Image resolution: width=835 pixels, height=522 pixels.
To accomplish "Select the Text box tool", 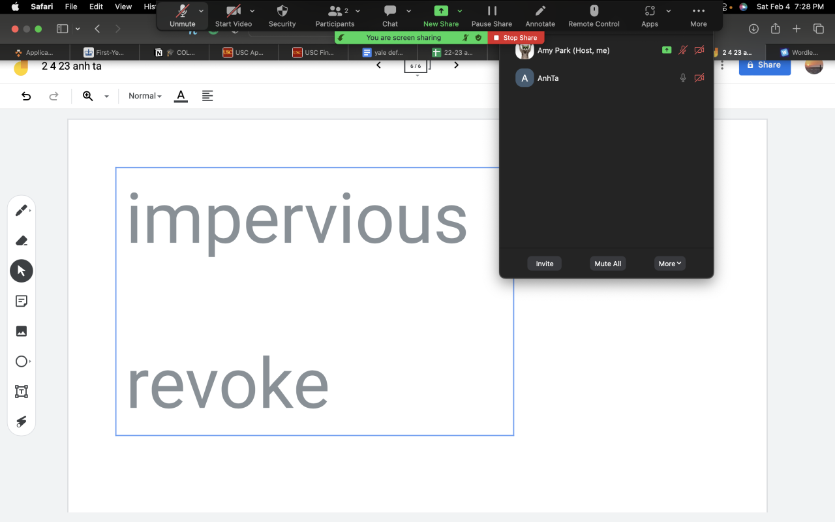I will [22, 391].
